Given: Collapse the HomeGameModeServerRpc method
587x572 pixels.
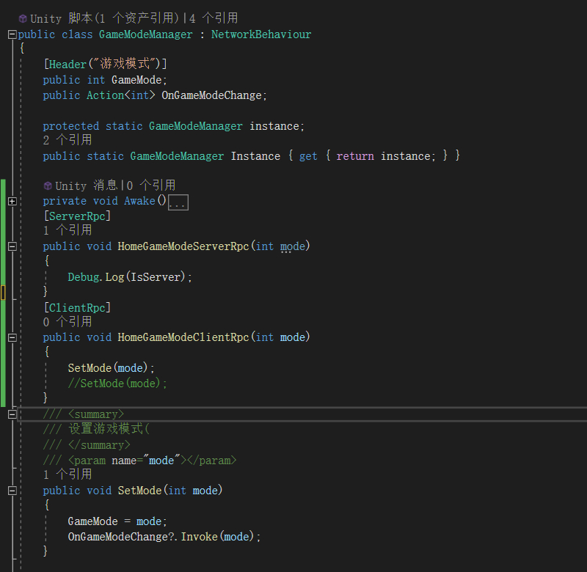Looking at the screenshot, I should (x=12, y=246).
